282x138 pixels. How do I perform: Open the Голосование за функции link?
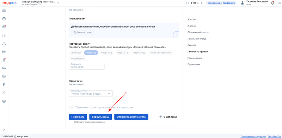(253, 136)
